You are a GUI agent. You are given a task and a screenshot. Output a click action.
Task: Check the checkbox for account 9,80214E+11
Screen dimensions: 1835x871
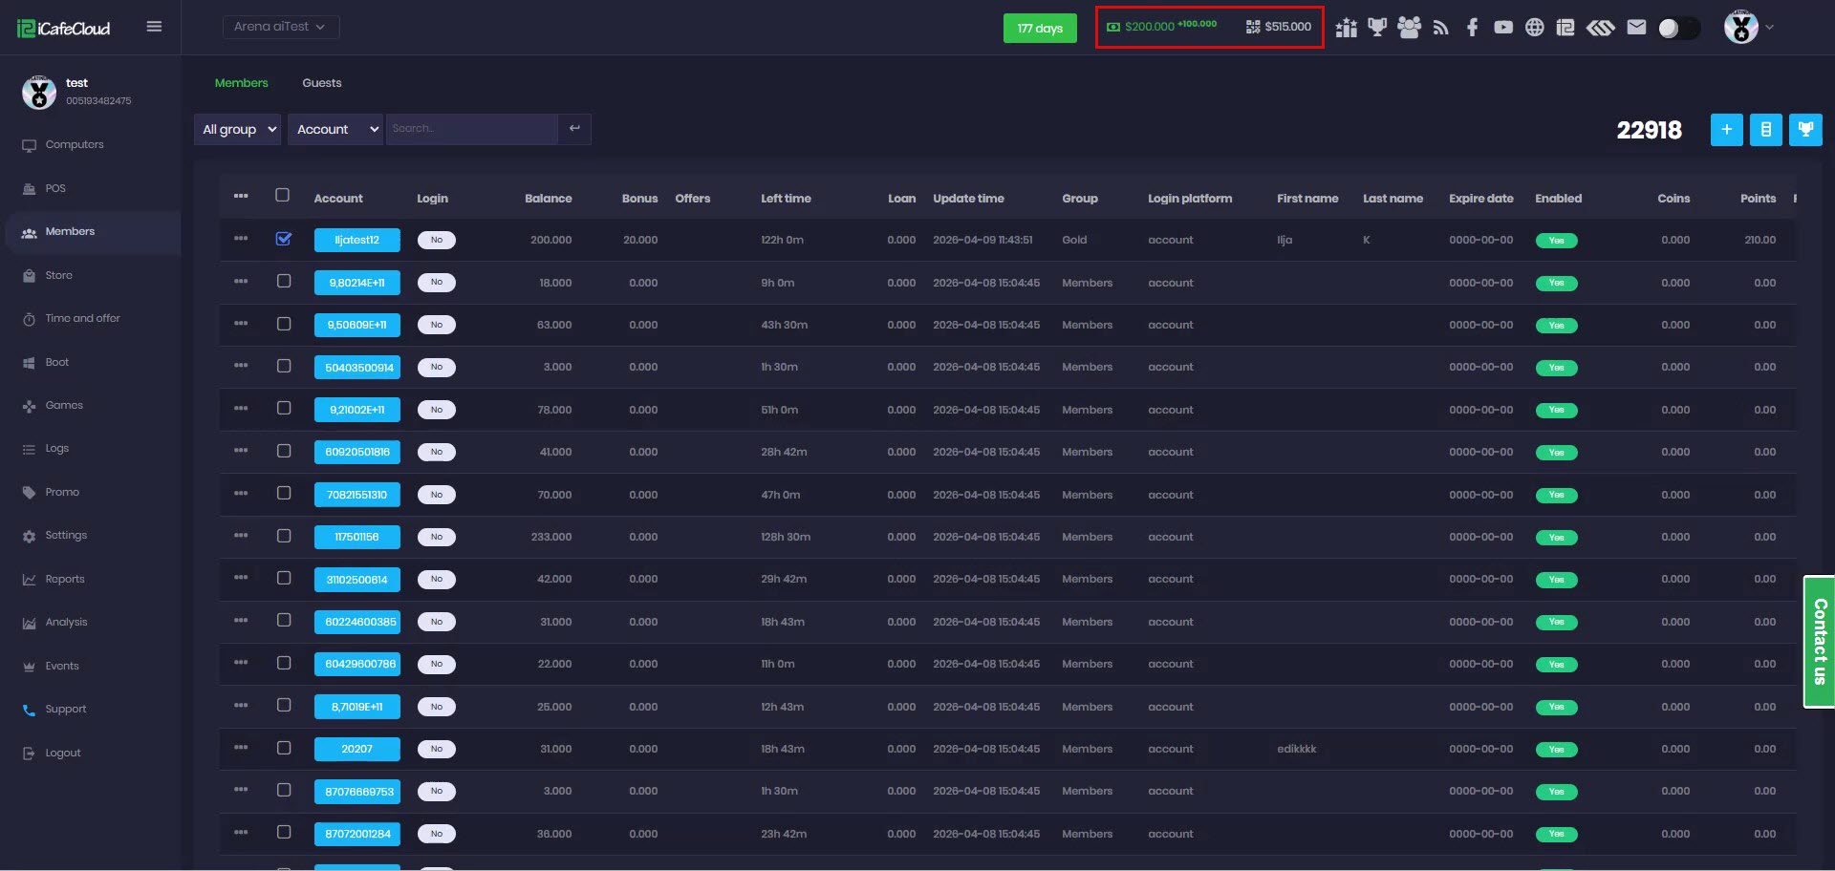click(284, 281)
